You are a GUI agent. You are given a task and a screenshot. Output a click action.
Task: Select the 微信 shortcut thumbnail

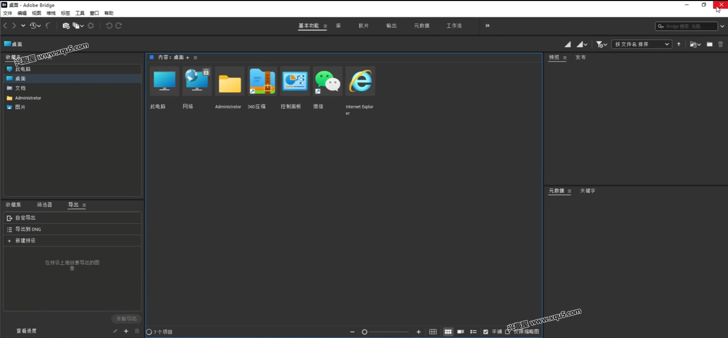click(328, 81)
